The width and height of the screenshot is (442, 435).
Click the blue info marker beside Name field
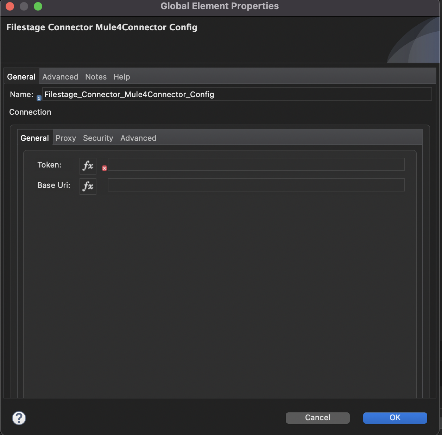click(x=39, y=98)
